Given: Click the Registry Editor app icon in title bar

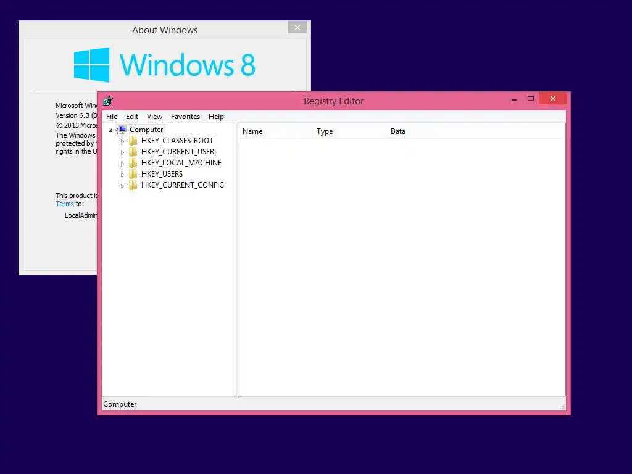Looking at the screenshot, I should click(x=107, y=101).
